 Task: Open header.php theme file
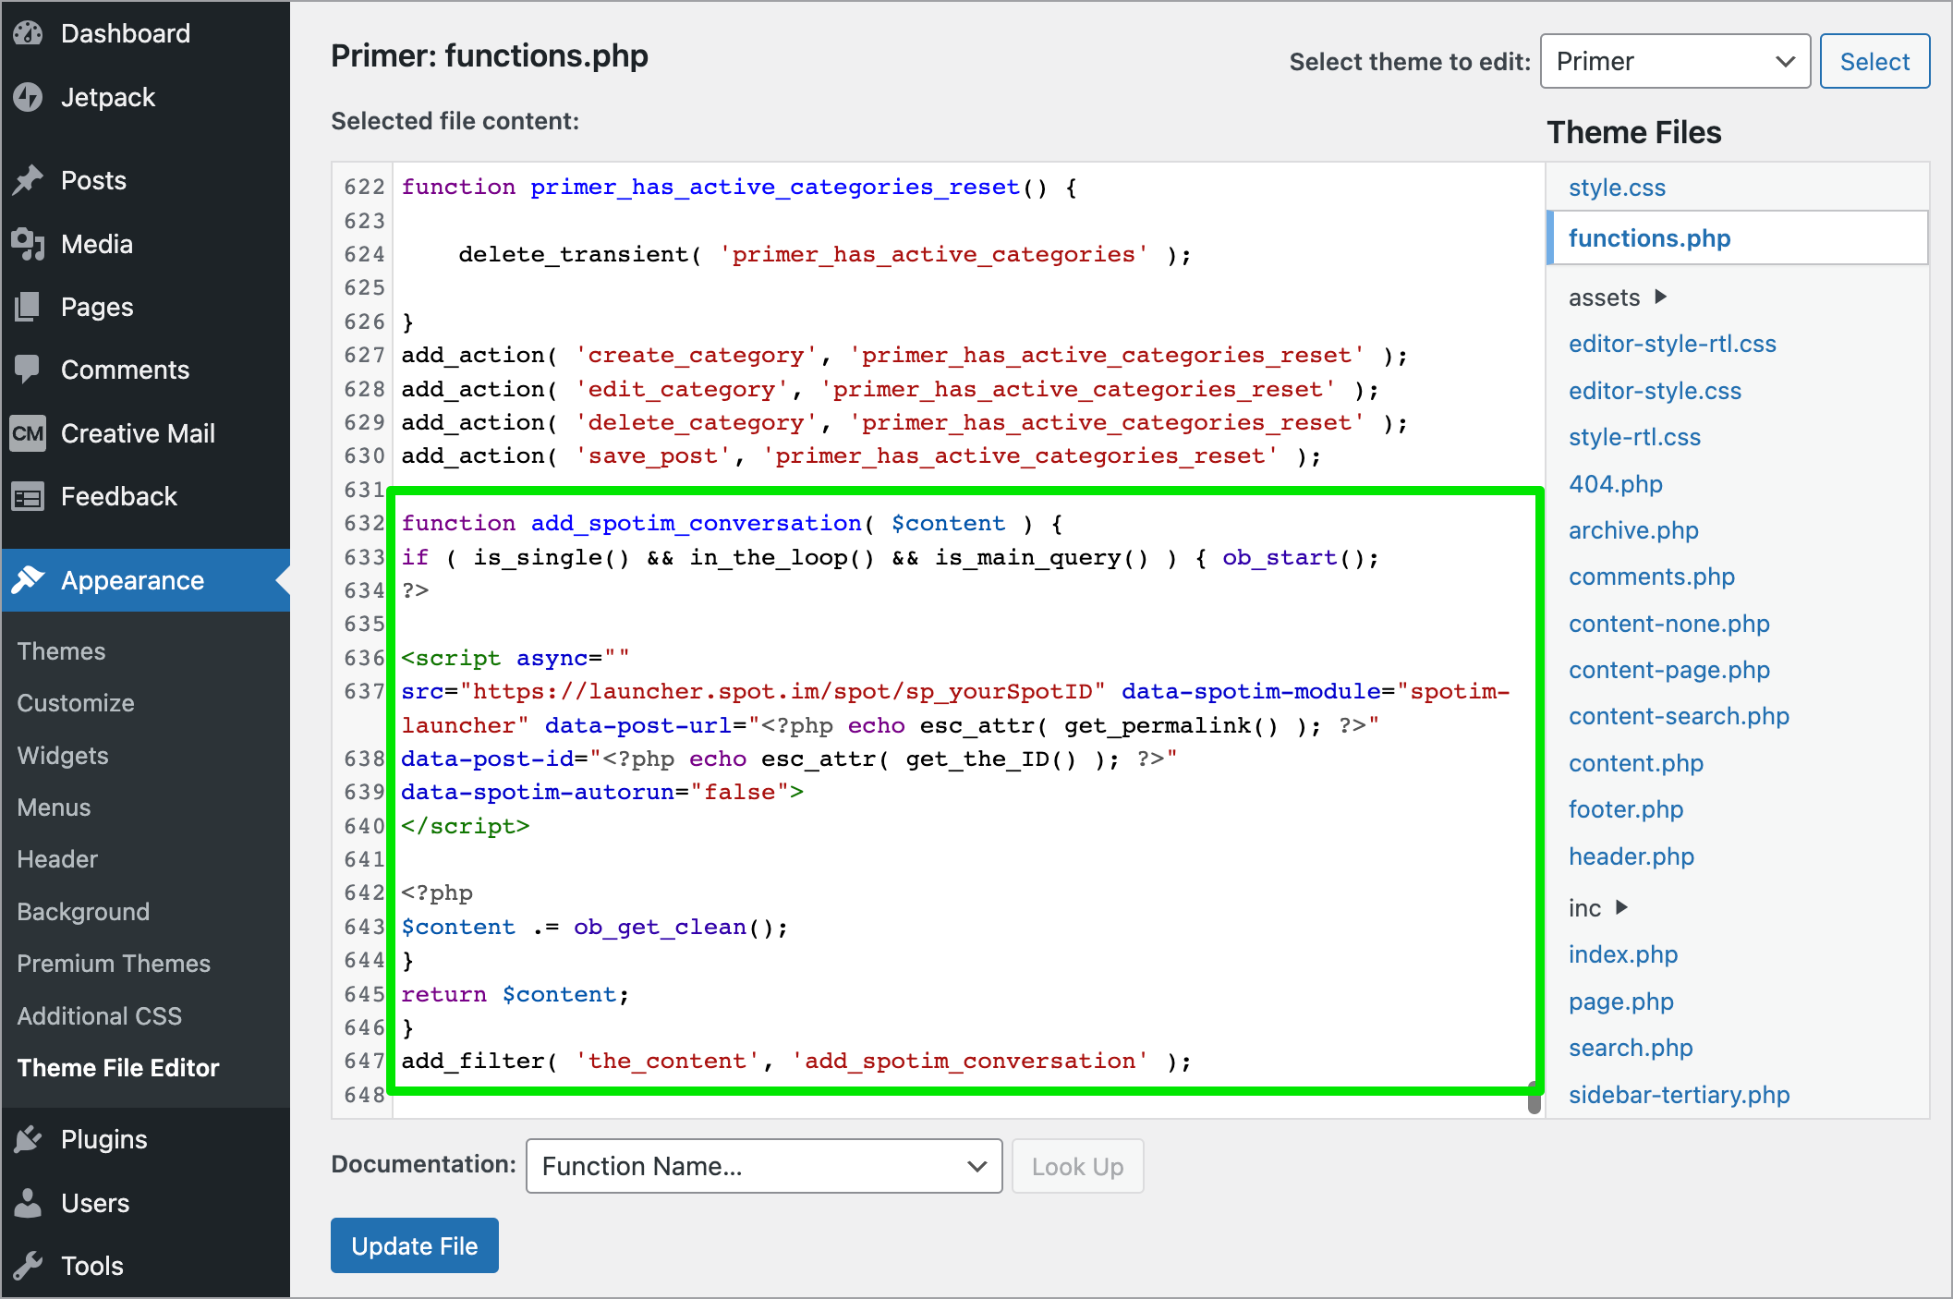1631,856
